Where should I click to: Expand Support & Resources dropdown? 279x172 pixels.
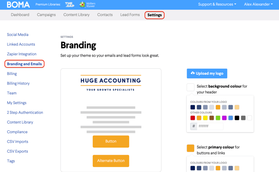217,5
